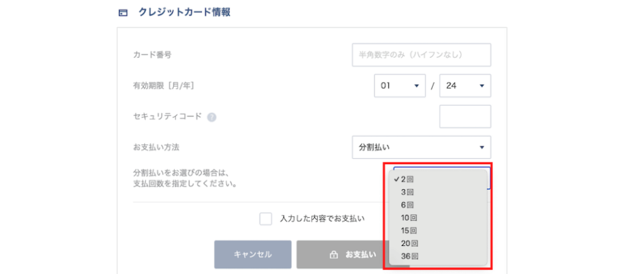Click the 入力した内容でお支払い label text

(x=322, y=219)
